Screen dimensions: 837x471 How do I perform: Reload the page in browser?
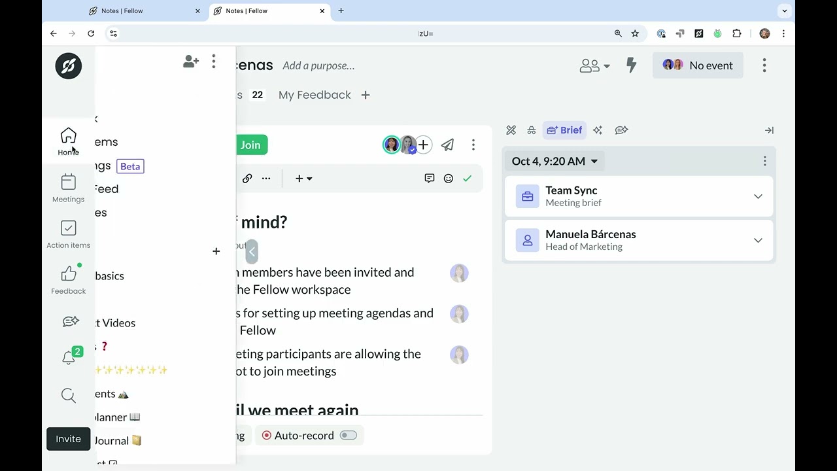pos(91,33)
